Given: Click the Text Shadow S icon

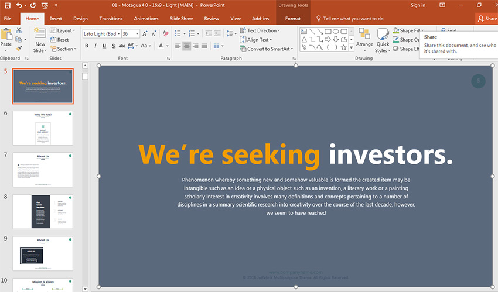Looking at the screenshot, I should click(114, 46).
